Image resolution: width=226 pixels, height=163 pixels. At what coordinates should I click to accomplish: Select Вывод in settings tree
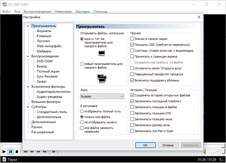coord(42,66)
